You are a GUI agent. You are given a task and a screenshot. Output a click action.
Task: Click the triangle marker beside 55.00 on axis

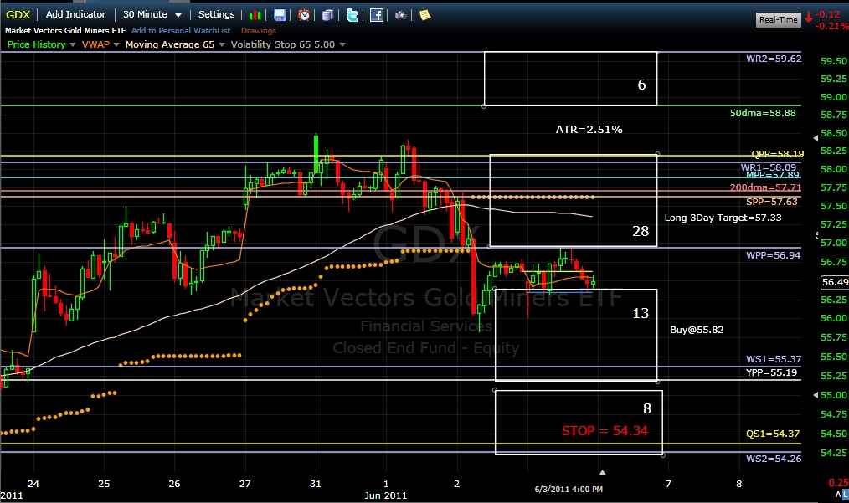(816, 395)
